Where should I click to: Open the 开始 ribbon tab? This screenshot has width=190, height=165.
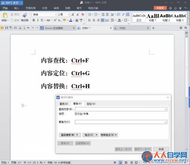click(5, 8)
